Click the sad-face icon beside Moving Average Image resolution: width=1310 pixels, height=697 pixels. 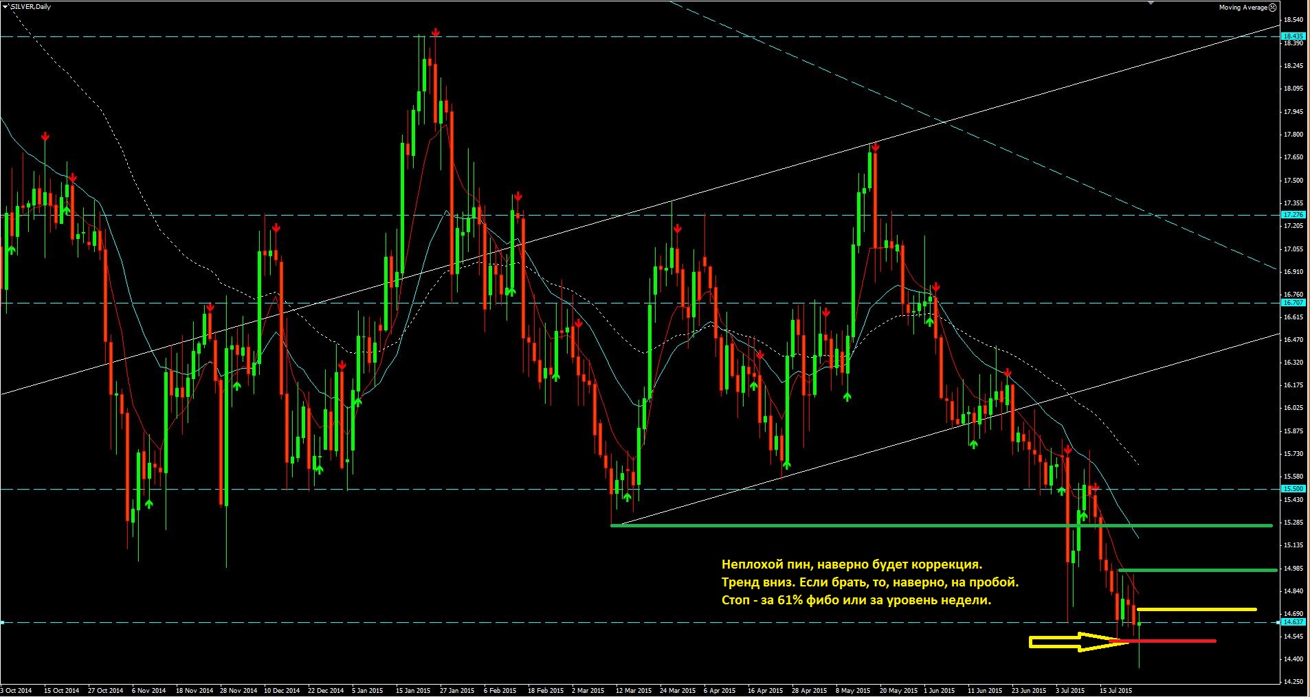pyautogui.click(x=1272, y=8)
